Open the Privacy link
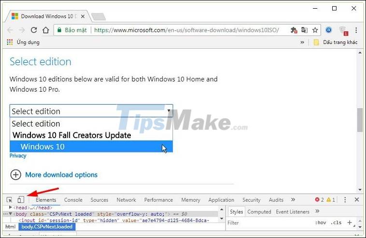The width and height of the screenshot is (366, 238). [18, 155]
